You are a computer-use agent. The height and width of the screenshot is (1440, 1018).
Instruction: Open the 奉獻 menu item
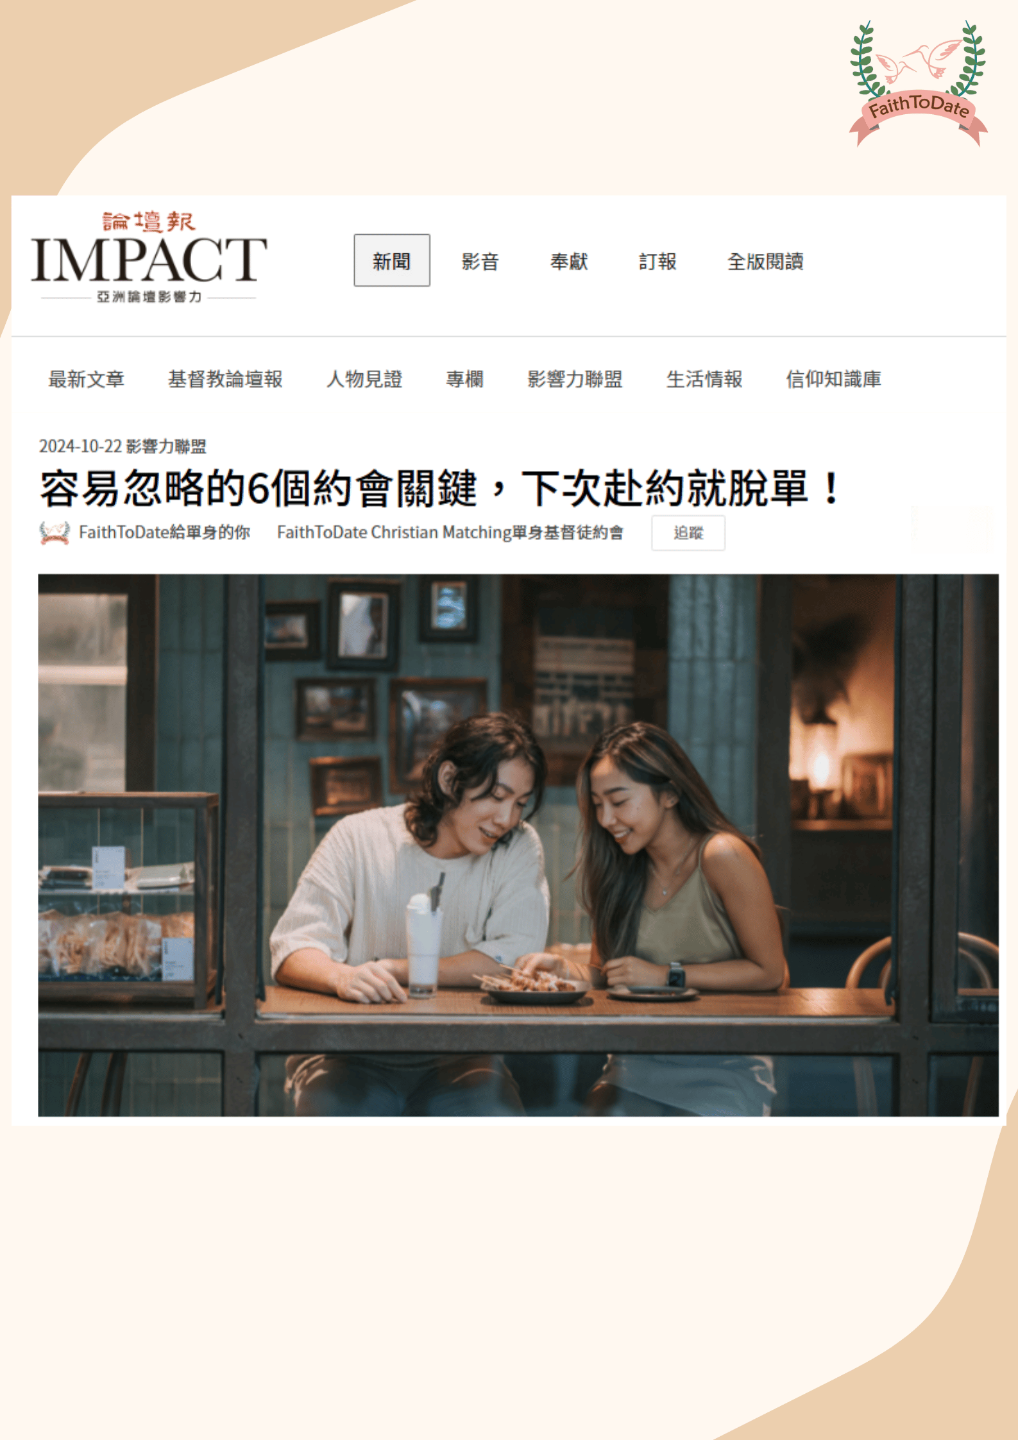coord(569,262)
